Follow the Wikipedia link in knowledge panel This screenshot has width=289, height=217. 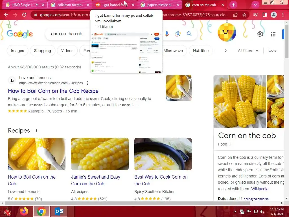(260, 189)
